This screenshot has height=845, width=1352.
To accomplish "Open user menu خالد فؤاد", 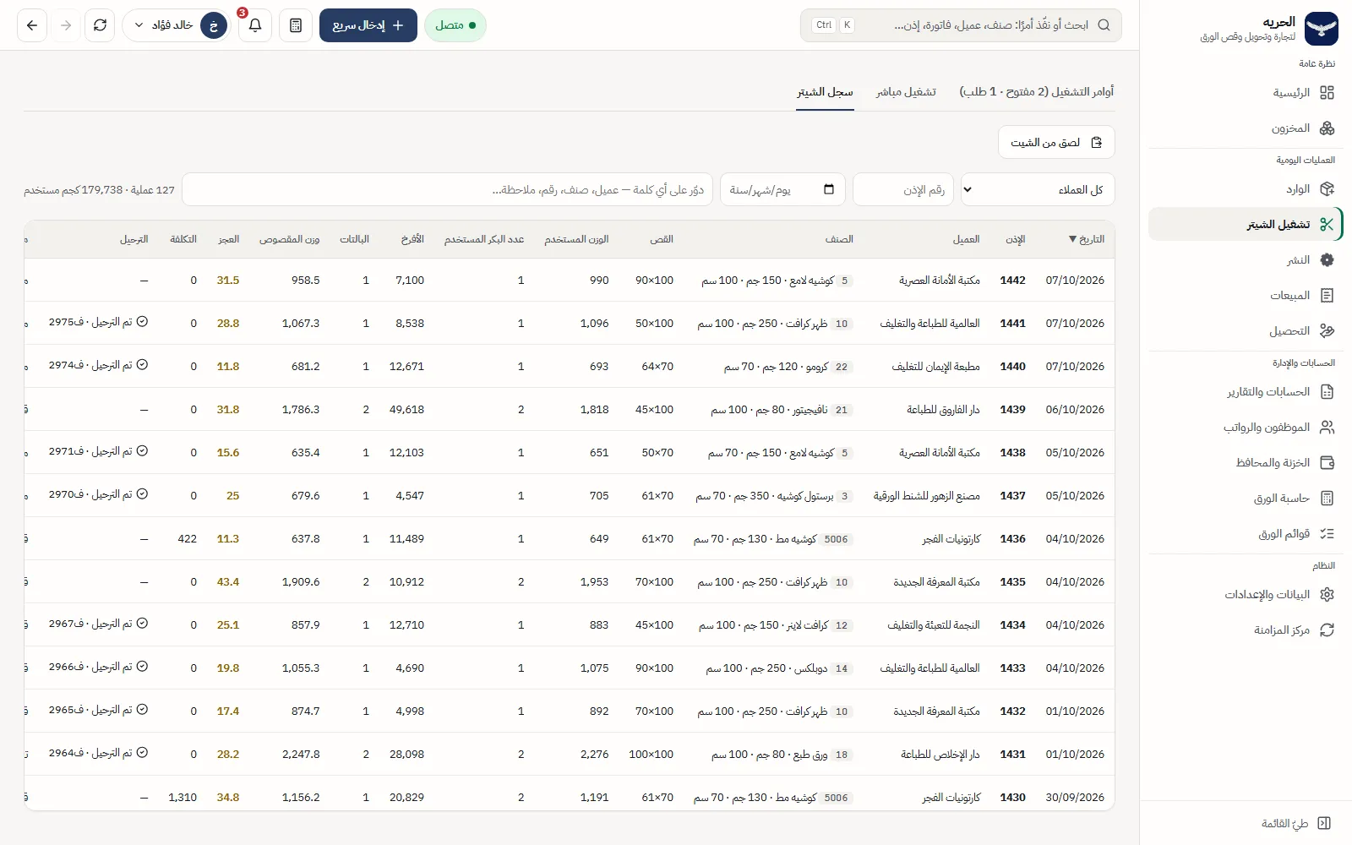I will pos(177,25).
